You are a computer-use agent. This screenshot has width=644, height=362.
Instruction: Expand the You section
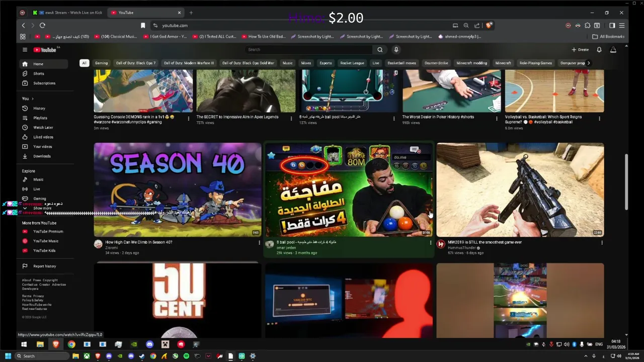pyautogui.click(x=28, y=99)
